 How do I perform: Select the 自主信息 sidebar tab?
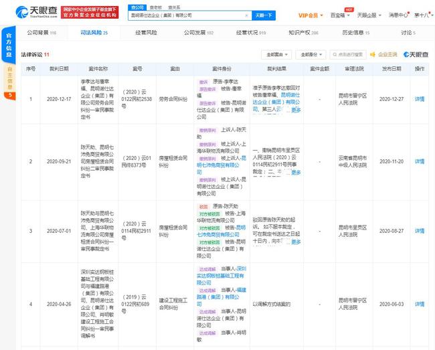pyautogui.click(x=10, y=78)
